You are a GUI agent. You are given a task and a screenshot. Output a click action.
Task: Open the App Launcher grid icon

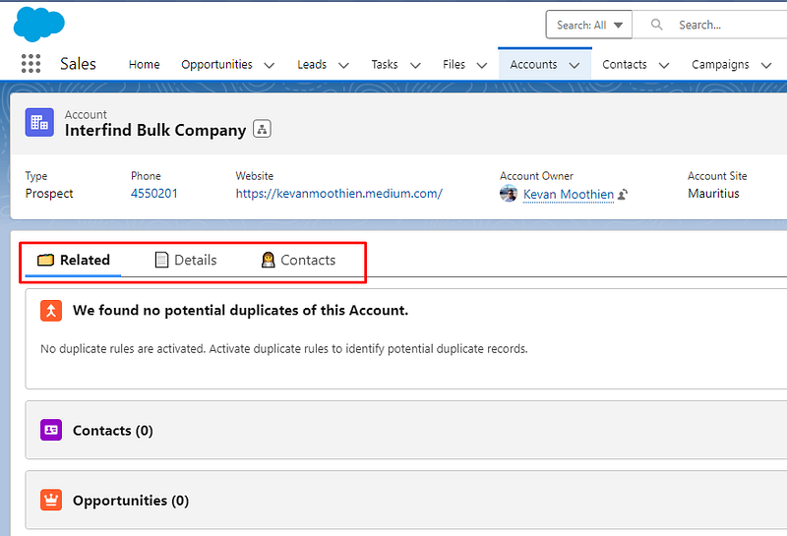(x=30, y=64)
